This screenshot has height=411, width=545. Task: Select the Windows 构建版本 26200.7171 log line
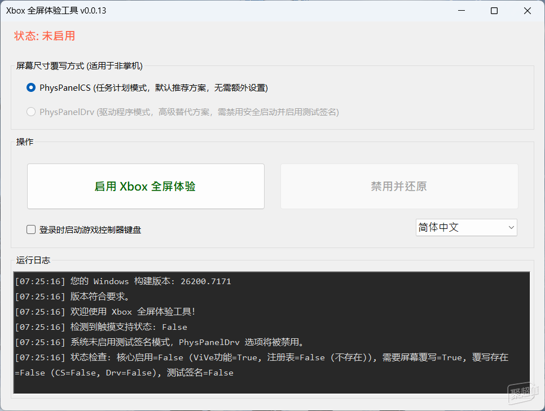click(123, 281)
